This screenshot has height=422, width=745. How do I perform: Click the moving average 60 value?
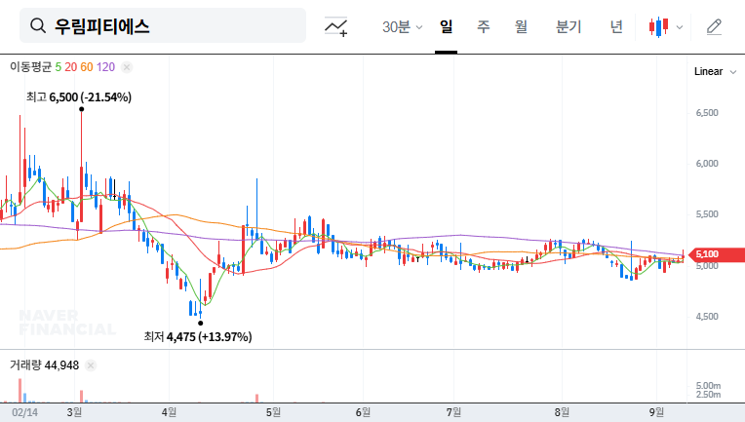click(x=87, y=67)
